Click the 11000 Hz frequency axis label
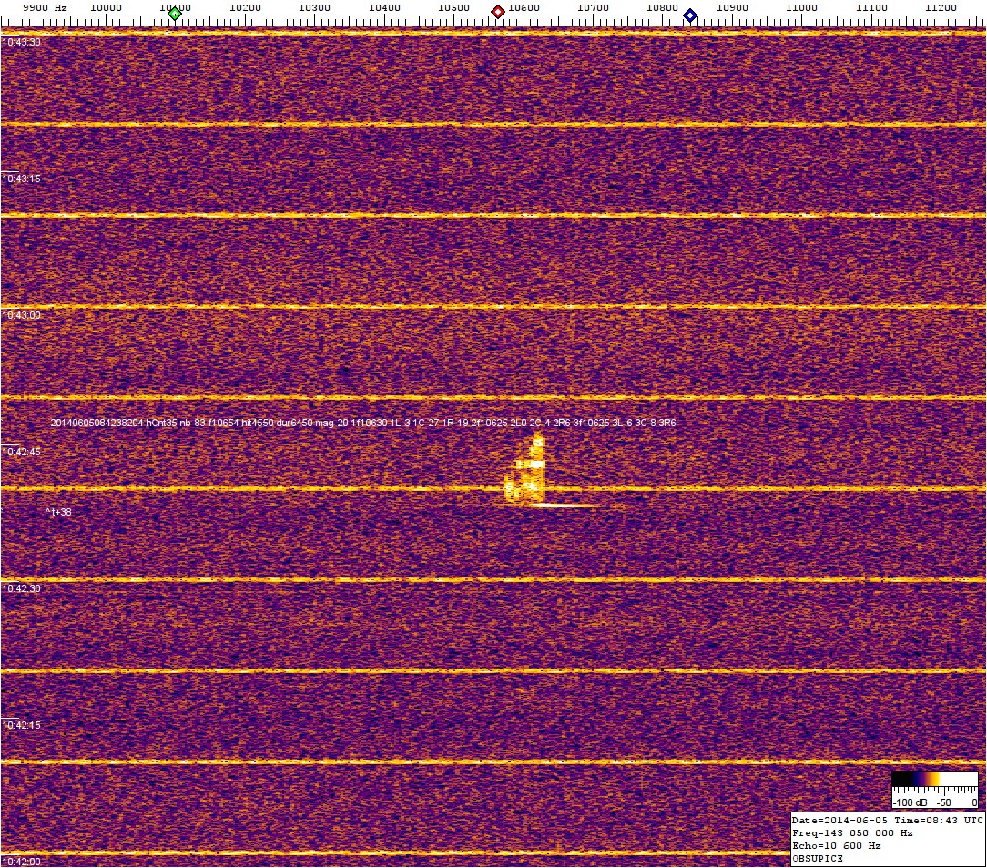Viewport: 987px width, 868px height. [801, 7]
